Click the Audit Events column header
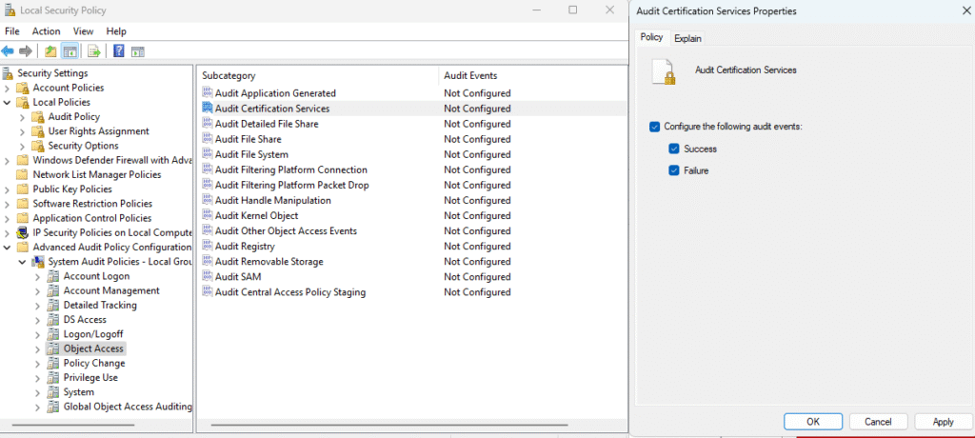Screen dimensions: 975x438 point(470,75)
